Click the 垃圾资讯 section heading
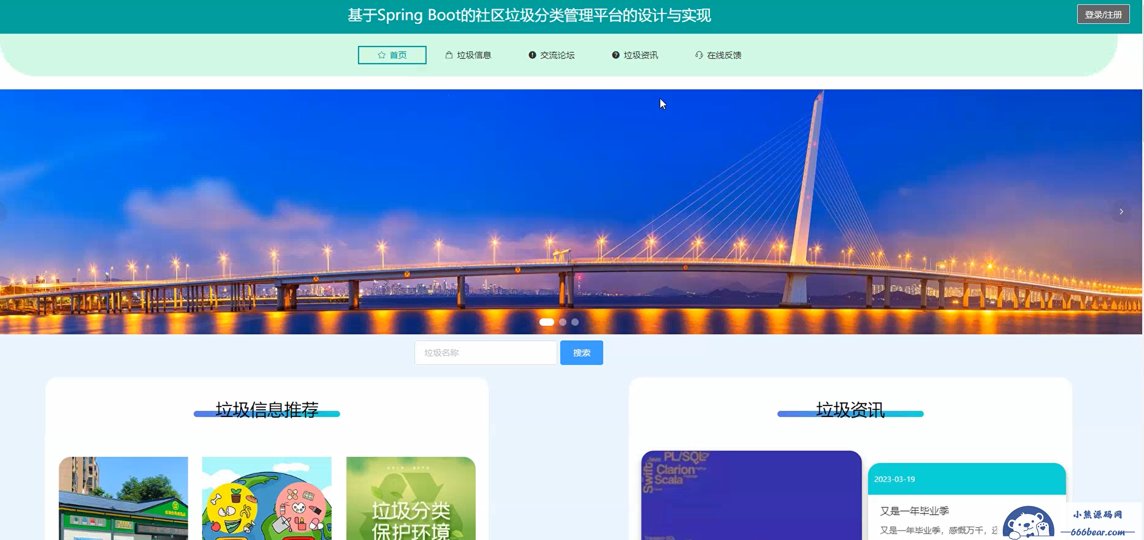Viewport: 1144px width, 540px height. [x=850, y=409]
